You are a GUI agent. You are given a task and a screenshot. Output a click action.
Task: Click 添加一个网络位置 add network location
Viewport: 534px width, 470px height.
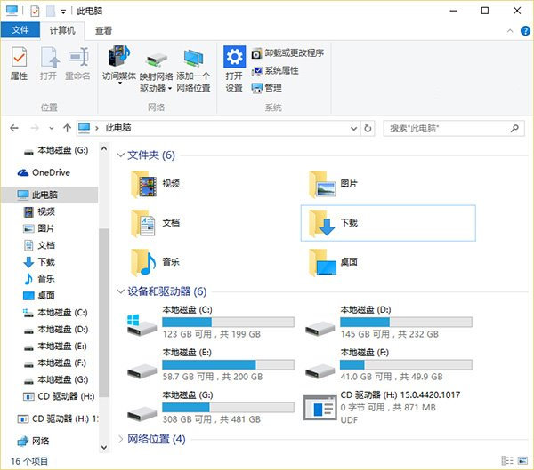(193, 71)
